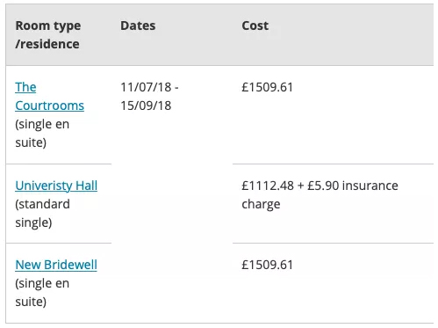Click 'Hall' in Univeristy Hall link

pyautogui.click(x=86, y=186)
